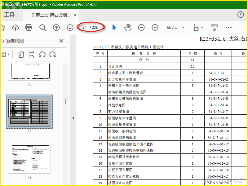Screen dimensions: 248x186
Task: Select page 58 thumbnail
Action: (29, 158)
